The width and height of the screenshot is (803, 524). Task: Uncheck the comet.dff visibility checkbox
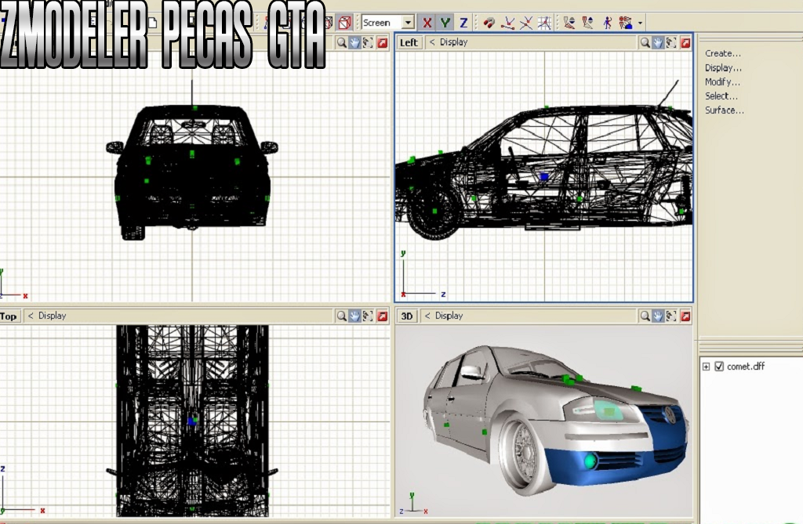click(x=719, y=367)
